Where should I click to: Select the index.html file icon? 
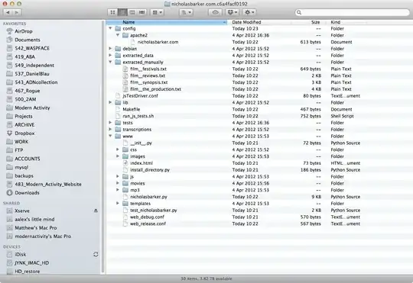pos(125,163)
